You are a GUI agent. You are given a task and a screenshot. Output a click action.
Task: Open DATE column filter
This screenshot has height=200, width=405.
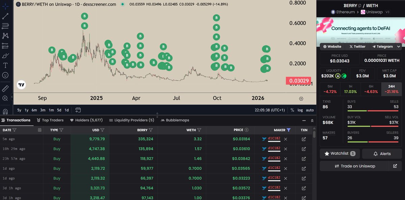[15, 130]
